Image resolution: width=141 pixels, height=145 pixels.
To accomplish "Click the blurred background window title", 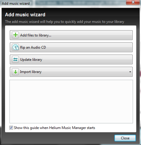I will point(79,3).
